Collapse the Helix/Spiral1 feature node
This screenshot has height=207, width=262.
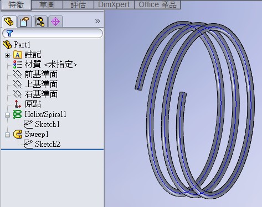(7, 115)
